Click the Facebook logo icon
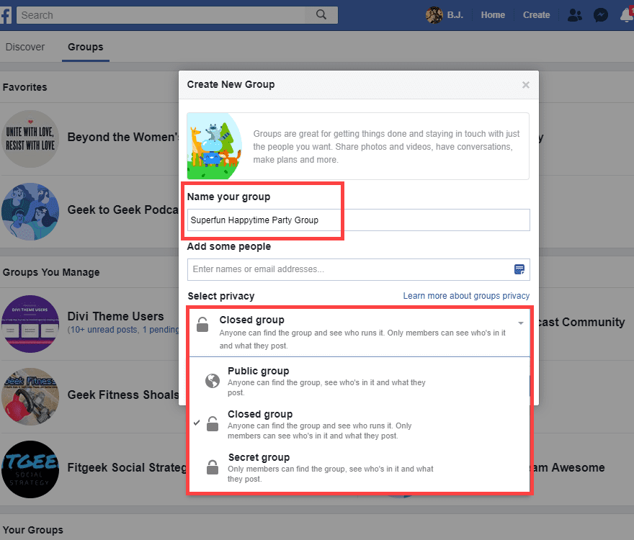The width and height of the screenshot is (634, 540). (x=6, y=14)
